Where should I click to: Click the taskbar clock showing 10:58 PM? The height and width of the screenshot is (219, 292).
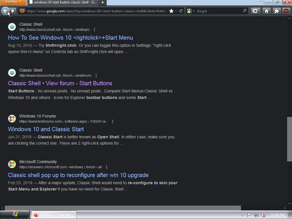coord(277,215)
